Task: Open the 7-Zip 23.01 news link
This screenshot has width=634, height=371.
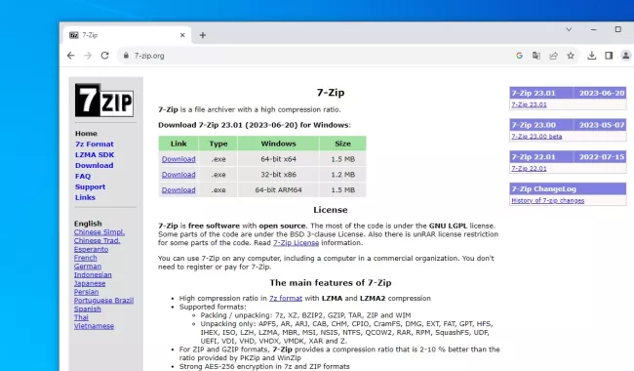Action: 529,104
